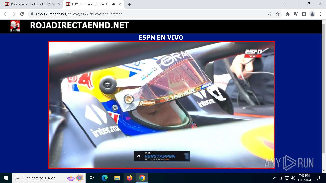Image resolution: width=326 pixels, height=183 pixels.
Task: Click the scrollbar down arrow
Action: point(324,171)
